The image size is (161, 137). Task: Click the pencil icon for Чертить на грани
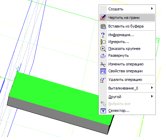(x=103, y=18)
